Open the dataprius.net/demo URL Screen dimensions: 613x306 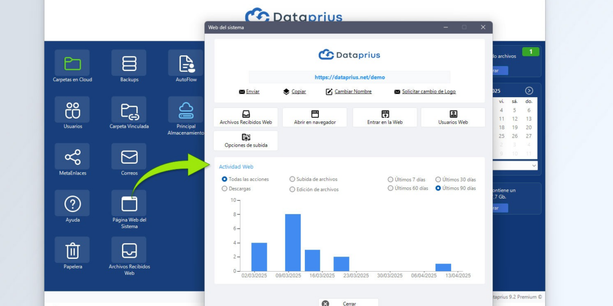pos(350,77)
